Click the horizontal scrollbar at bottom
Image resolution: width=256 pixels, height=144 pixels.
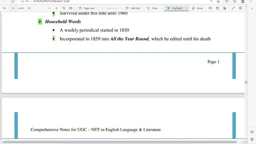(x=120, y=142)
